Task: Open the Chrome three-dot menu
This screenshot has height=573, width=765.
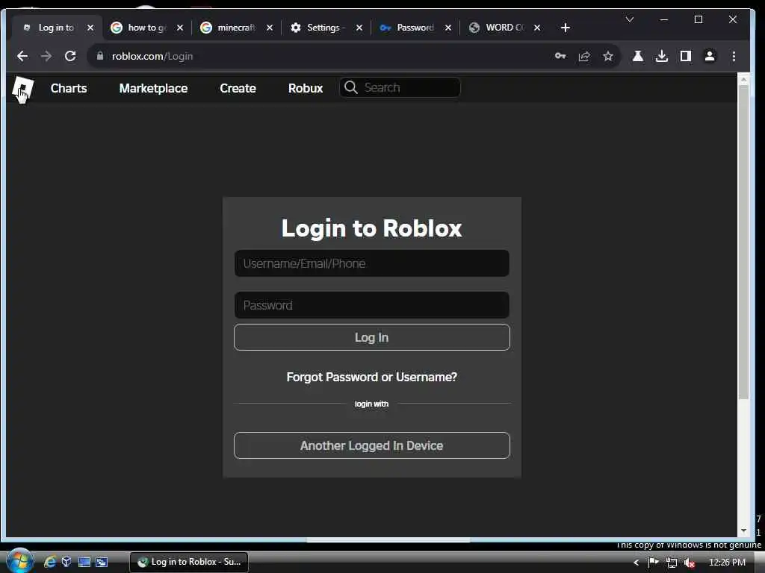Action: click(x=734, y=56)
